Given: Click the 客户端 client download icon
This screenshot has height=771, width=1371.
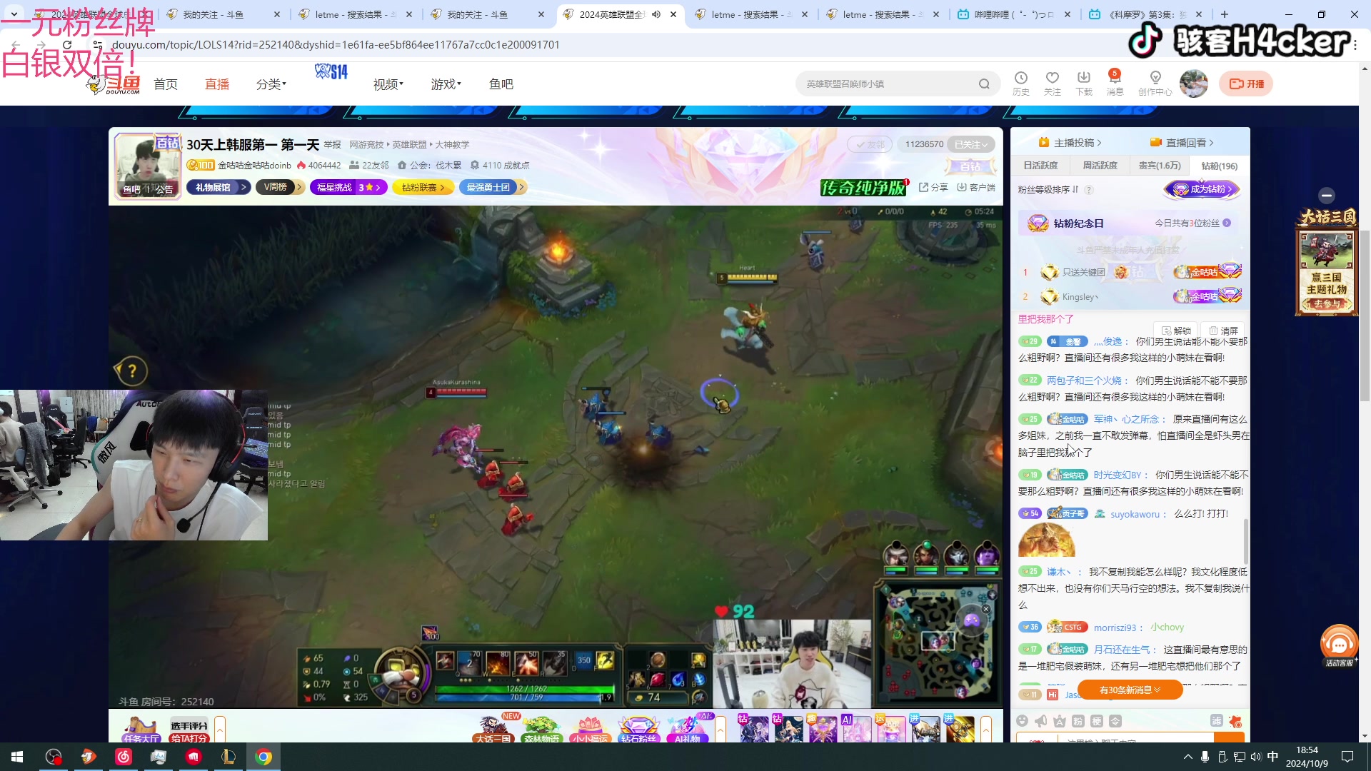Looking at the screenshot, I should (x=976, y=187).
